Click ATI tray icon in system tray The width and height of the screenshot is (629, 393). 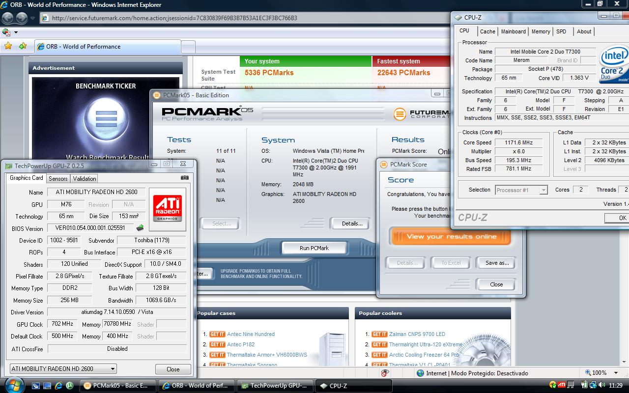[561, 385]
